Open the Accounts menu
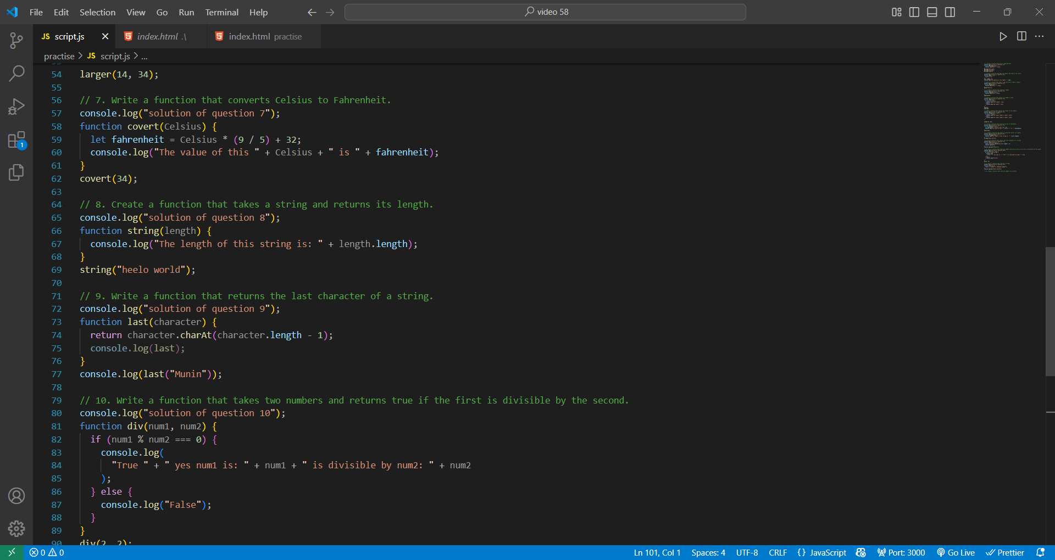Image resolution: width=1055 pixels, height=560 pixels. (x=16, y=496)
